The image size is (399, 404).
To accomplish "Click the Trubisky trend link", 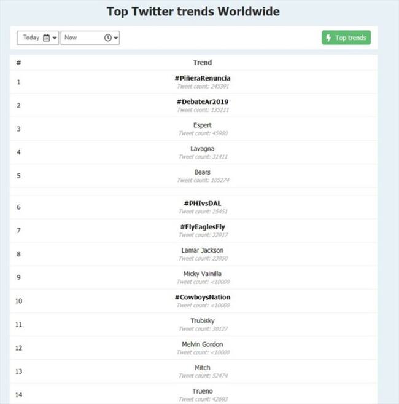I will [202, 321].
